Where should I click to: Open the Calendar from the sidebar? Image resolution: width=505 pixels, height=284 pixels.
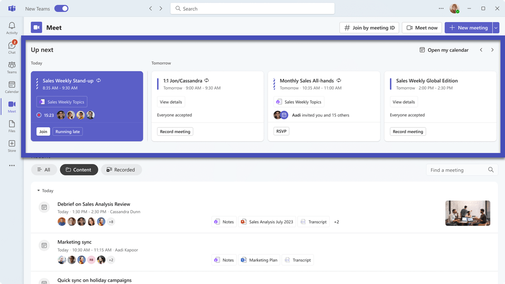coord(12,86)
